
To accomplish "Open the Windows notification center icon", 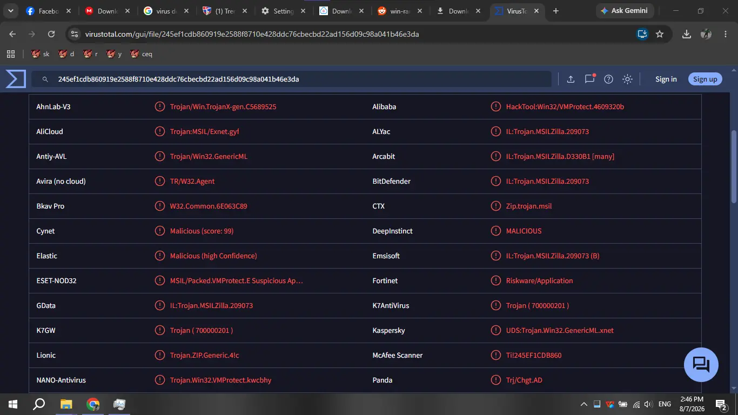I will [x=721, y=404].
